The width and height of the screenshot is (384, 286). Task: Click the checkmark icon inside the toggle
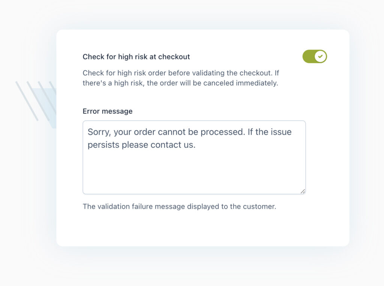point(321,56)
